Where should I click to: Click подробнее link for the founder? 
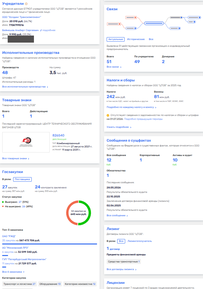click(49, 30)
